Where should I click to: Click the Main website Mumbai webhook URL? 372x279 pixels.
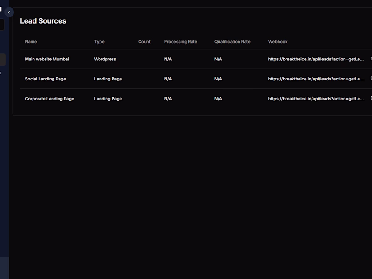pyautogui.click(x=316, y=59)
